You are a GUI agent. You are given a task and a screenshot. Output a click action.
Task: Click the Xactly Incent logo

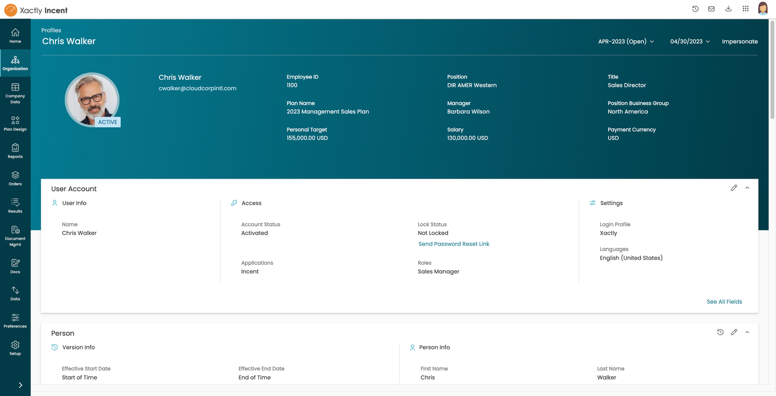[x=36, y=10]
